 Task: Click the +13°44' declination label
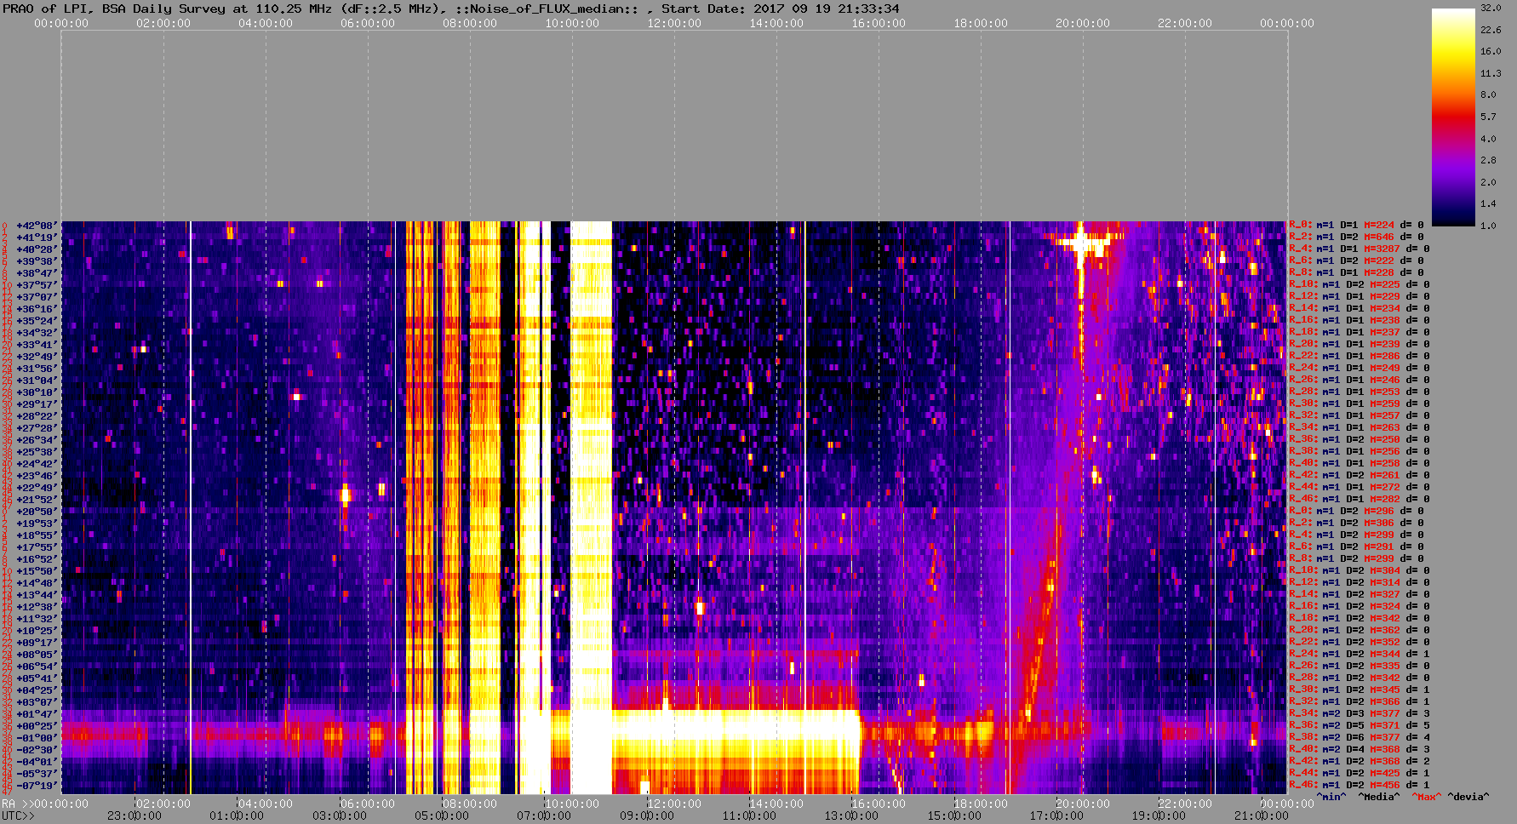pos(37,595)
